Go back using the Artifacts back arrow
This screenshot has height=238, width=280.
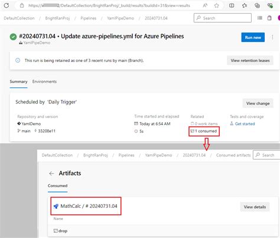tap(51, 174)
